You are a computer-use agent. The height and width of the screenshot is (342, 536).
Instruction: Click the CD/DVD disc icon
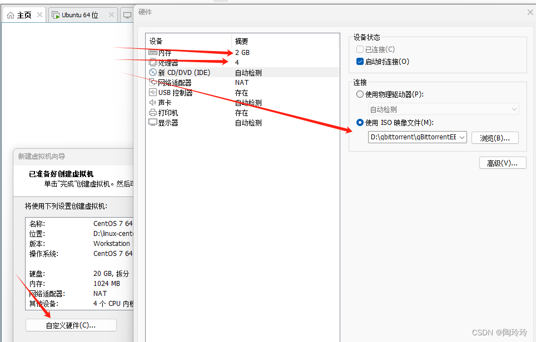[153, 72]
